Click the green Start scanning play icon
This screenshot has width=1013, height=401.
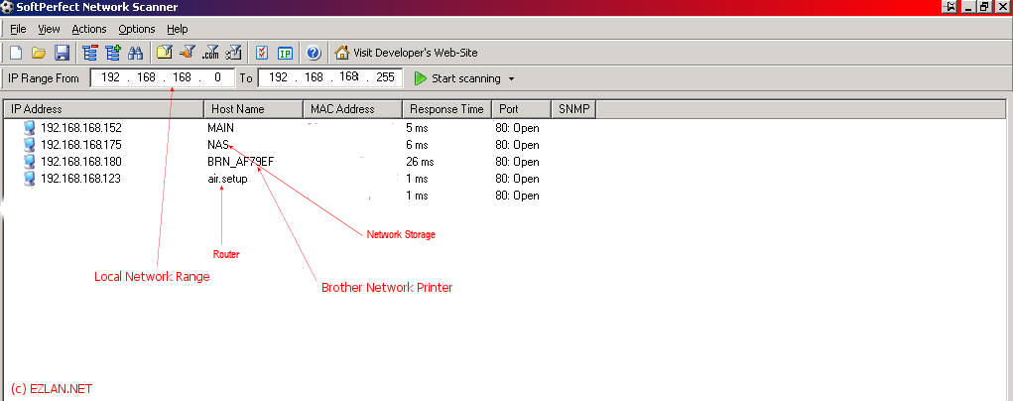421,78
